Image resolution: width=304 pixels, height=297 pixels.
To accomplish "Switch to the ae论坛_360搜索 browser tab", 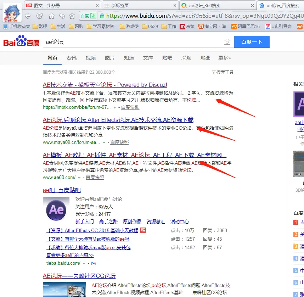I will pos(217,5).
